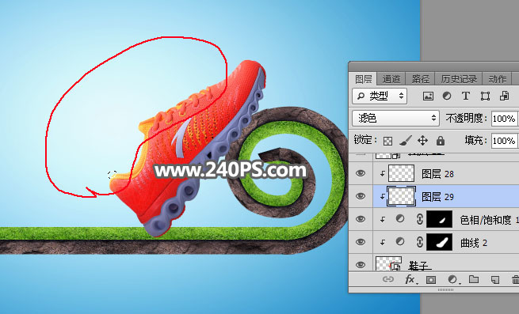Click mask link chain on 曲线 2
Screen dimensions: 519x314
pos(419,242)
